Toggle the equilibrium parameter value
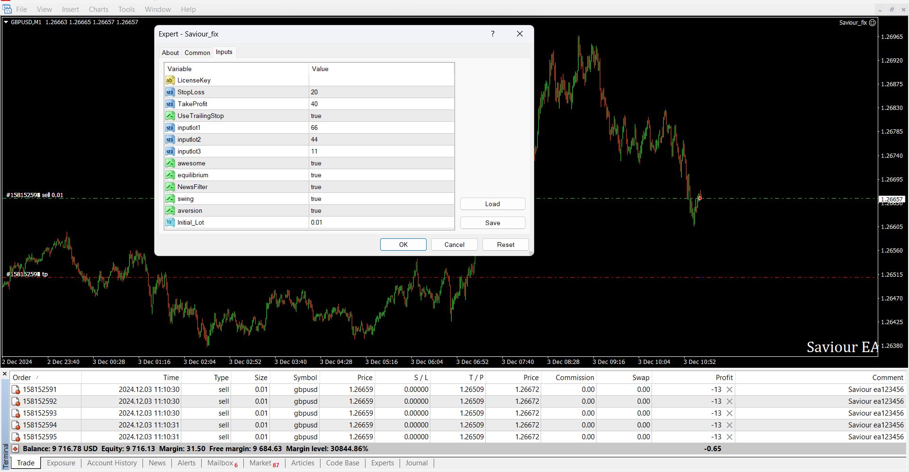The image size is (909, 472). coord(316,175)
